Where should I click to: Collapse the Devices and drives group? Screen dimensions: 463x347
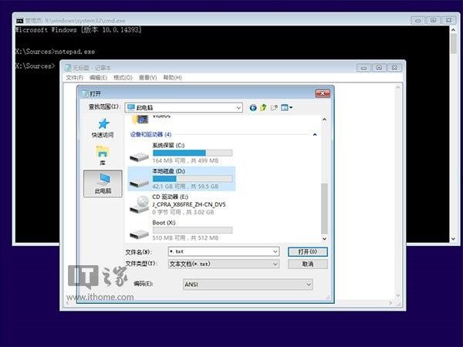(316, 134)
